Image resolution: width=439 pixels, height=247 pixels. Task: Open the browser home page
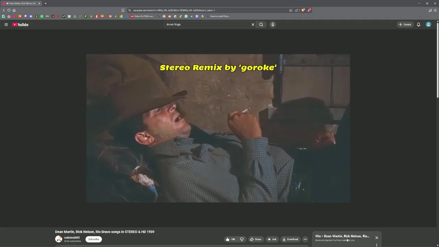(14, 10)
